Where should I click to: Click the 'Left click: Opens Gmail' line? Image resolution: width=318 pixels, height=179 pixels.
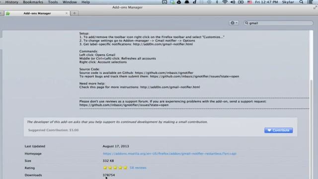click(97, 55)
